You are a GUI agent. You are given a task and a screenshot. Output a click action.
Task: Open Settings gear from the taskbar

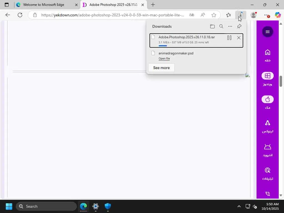(96, 206)
